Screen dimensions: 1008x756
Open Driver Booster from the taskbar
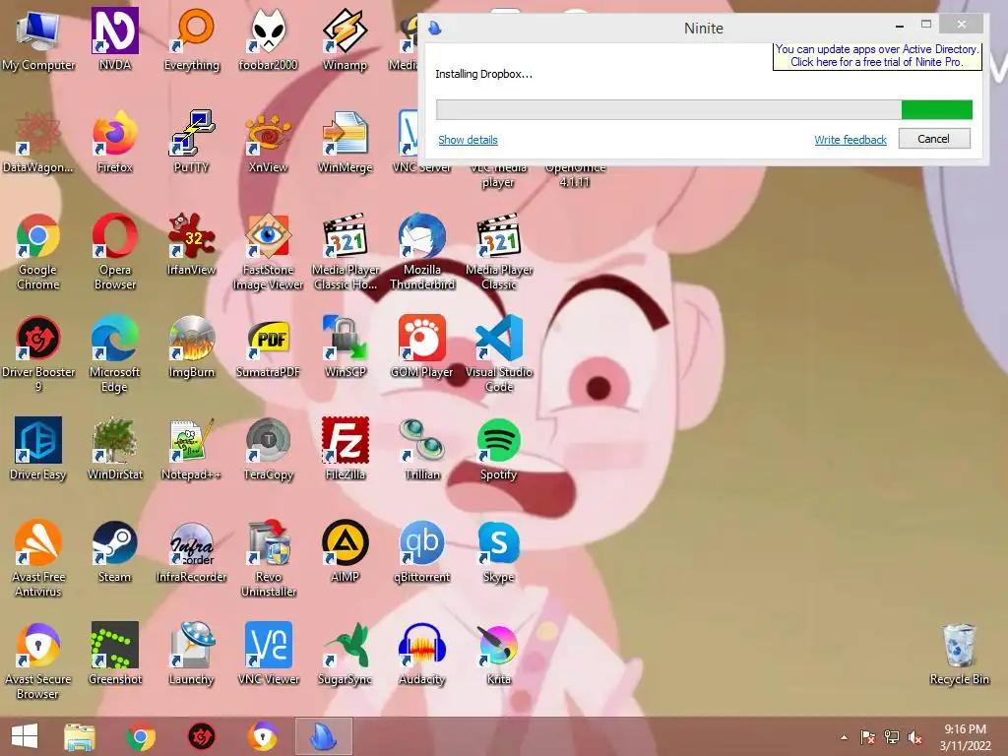(x=201, y=736)
